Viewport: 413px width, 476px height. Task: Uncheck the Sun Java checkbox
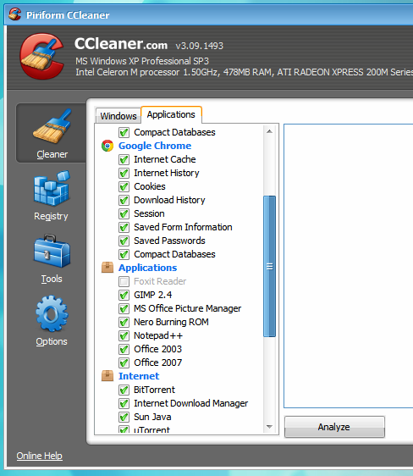tap(124, 417)
